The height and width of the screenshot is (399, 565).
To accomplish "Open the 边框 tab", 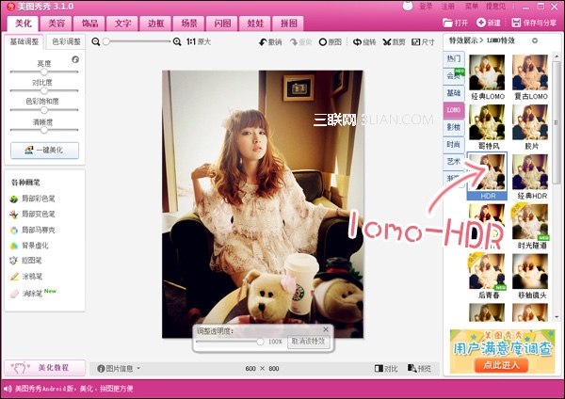I will click(x=155, y=24).
